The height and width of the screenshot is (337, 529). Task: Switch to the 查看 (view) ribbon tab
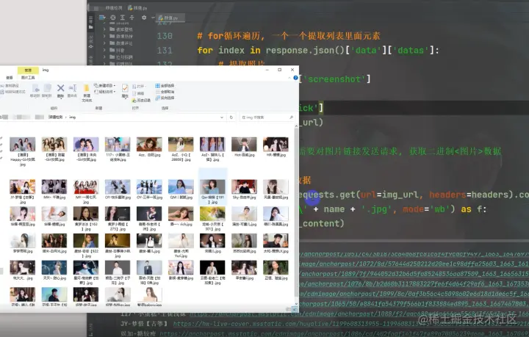[x=10, y=78]
